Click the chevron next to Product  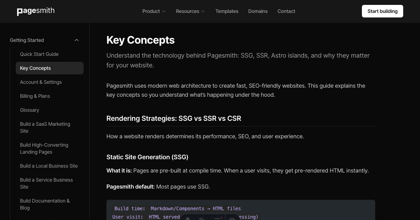tap(163, 12)
